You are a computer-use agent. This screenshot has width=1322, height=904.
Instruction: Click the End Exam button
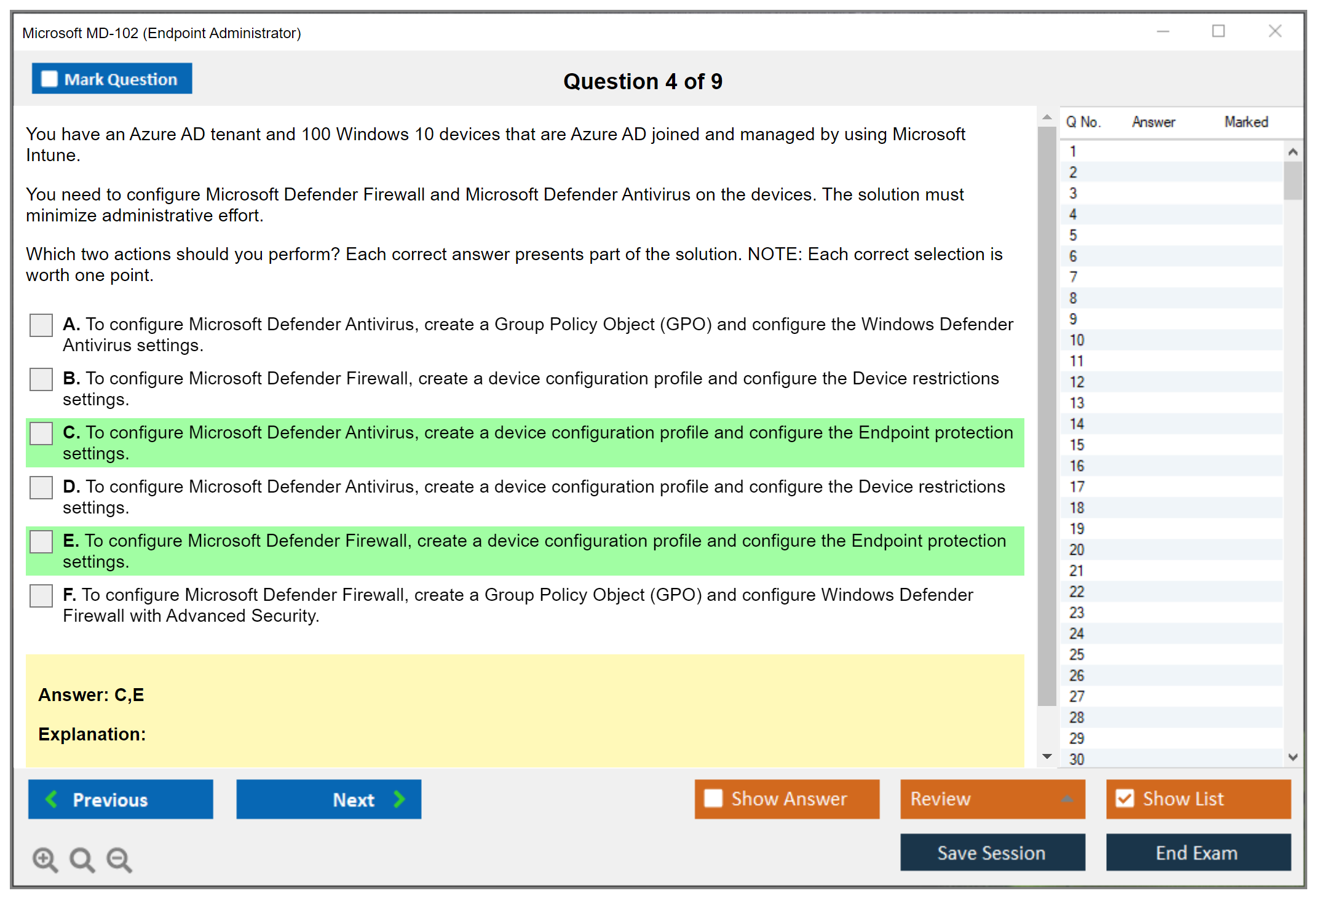tap(1197, 852)
